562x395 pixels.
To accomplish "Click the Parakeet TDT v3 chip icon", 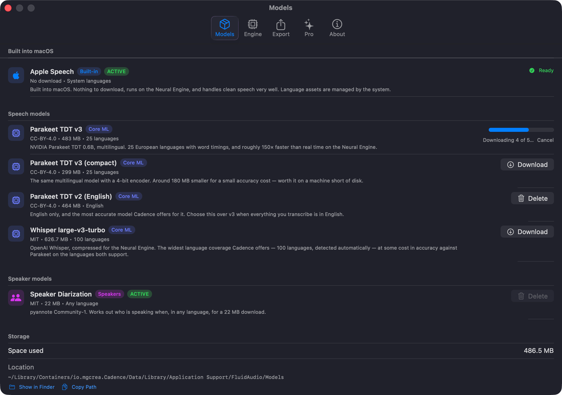I will coord(16,133).
